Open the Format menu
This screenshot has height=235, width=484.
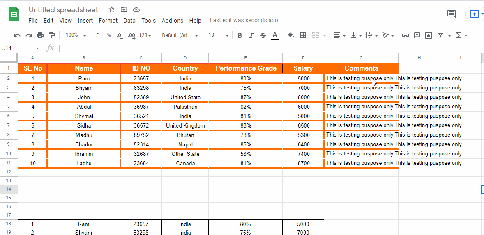[x=108, y=21]
